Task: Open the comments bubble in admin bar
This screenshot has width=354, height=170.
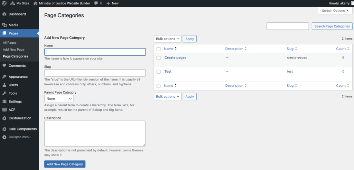Action: pos(96,3)
